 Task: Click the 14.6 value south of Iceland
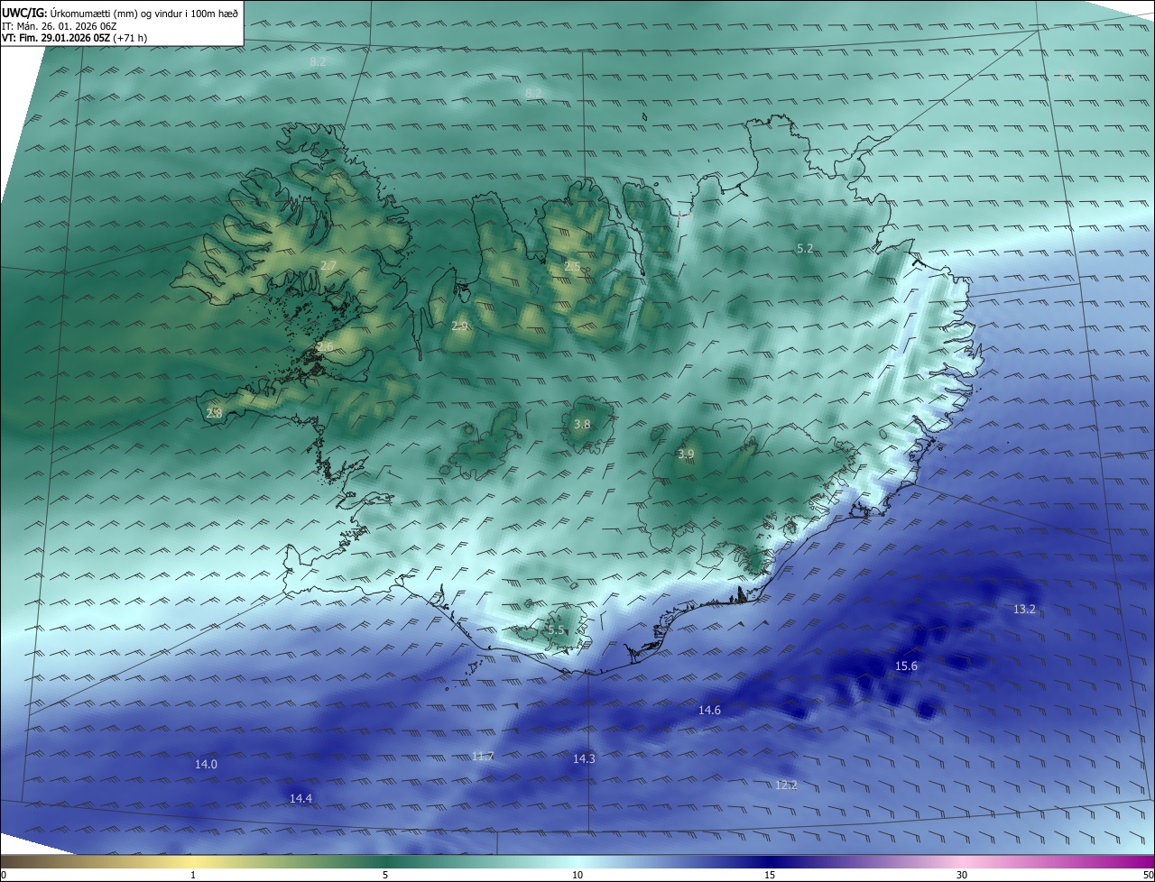(709, 711)
